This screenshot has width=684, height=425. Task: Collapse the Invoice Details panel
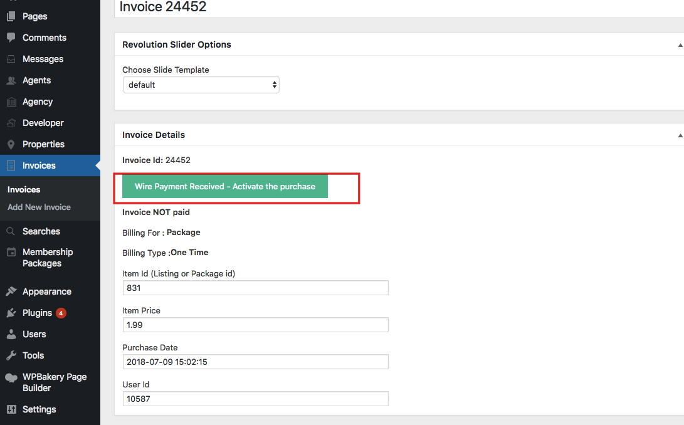click(680, 135)
